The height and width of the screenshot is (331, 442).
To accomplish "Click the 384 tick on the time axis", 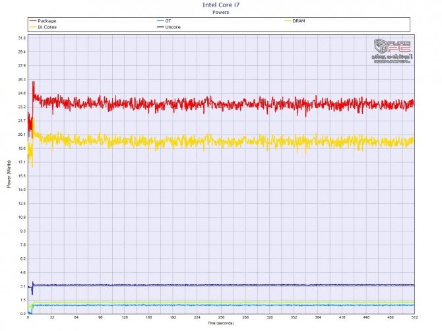I will pyautogui.click(x=318, y=317).
